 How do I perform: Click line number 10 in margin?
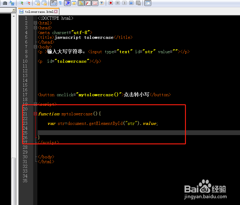click(x=25, y=61)
